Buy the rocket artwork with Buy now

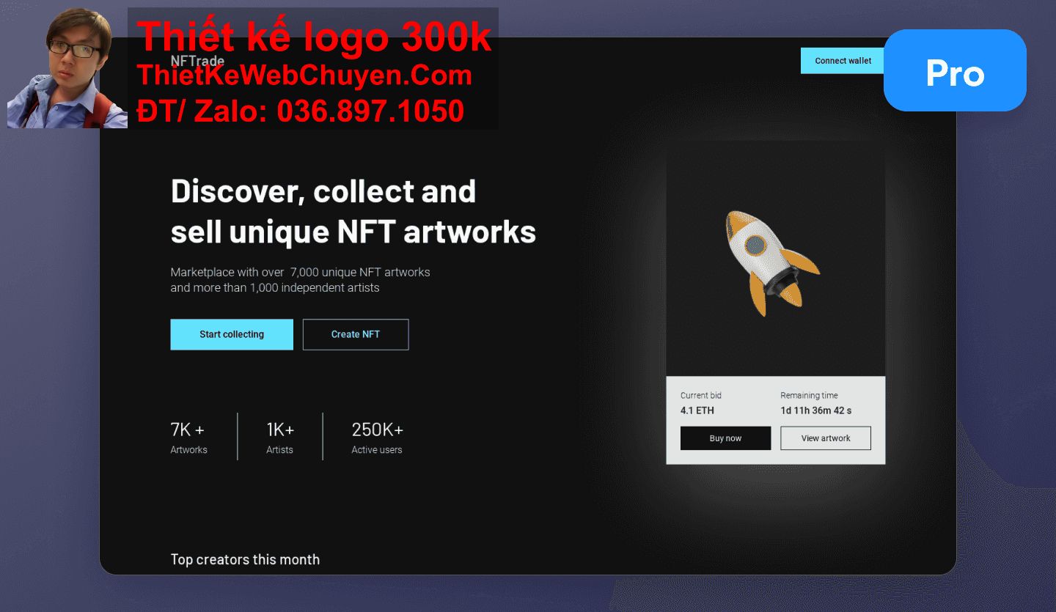[x=725, y=438]
